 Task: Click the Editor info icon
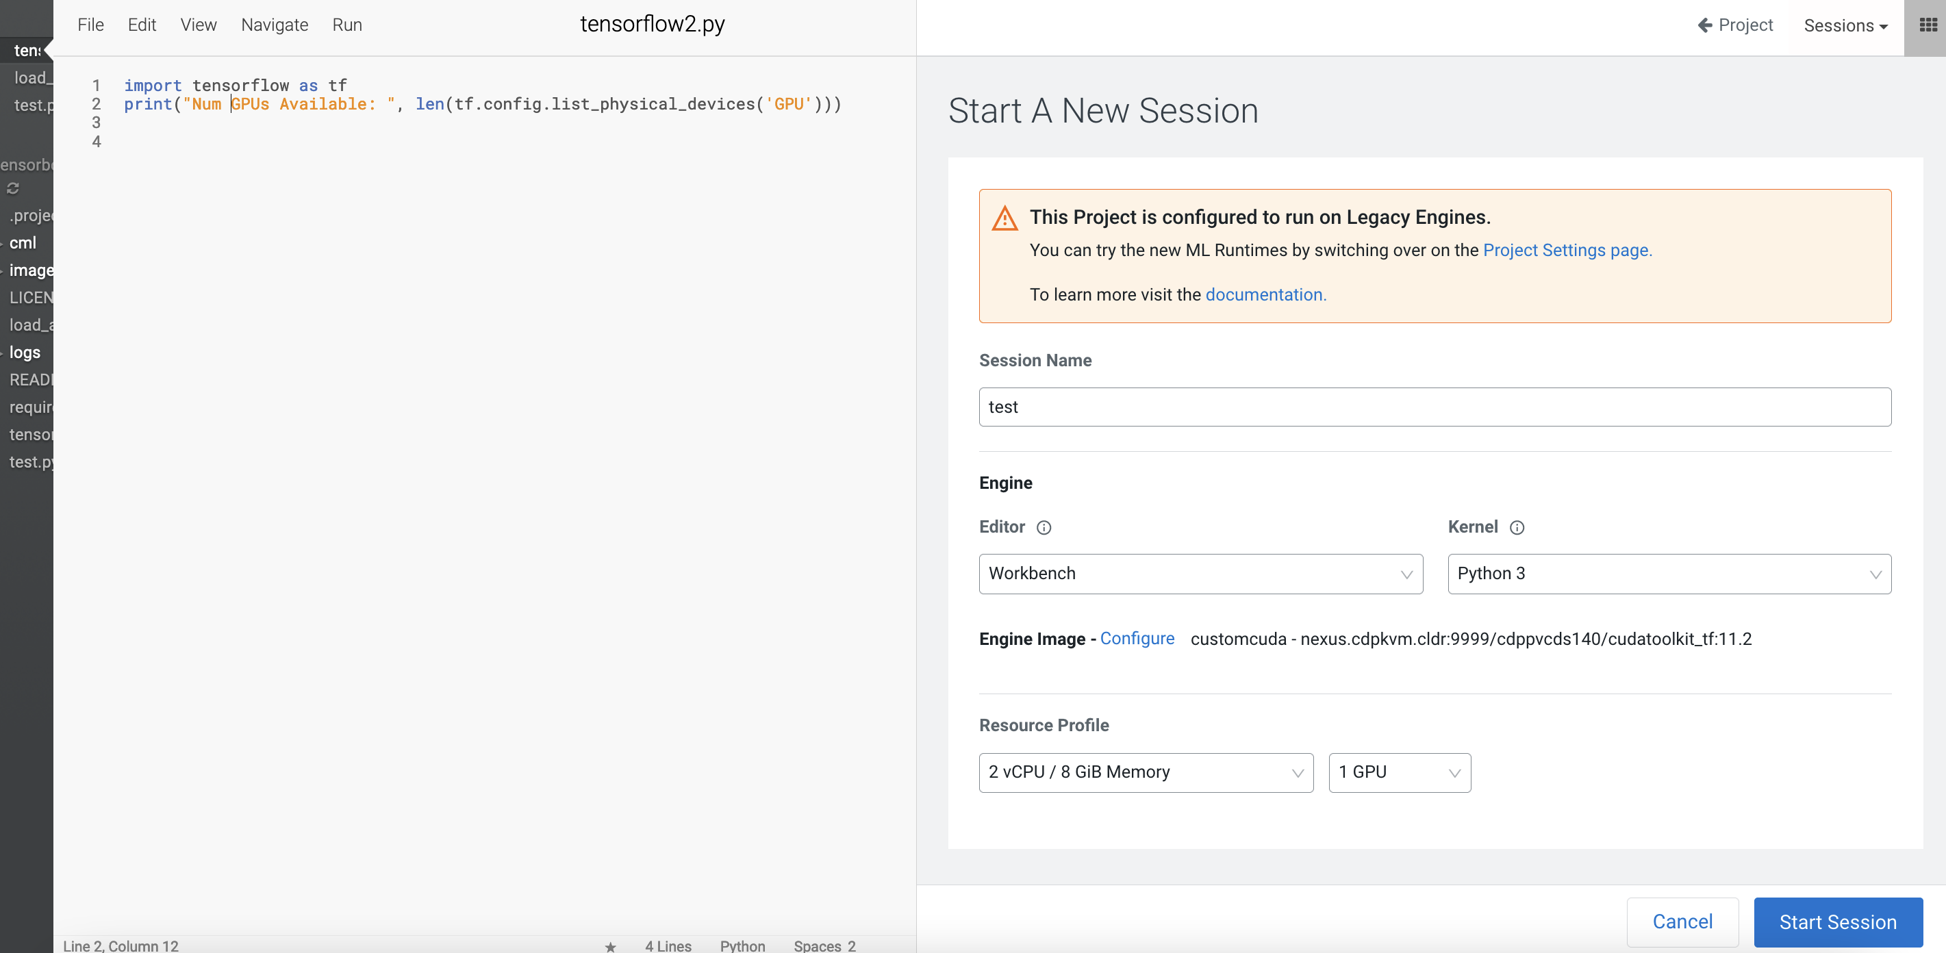[1044, 528]
